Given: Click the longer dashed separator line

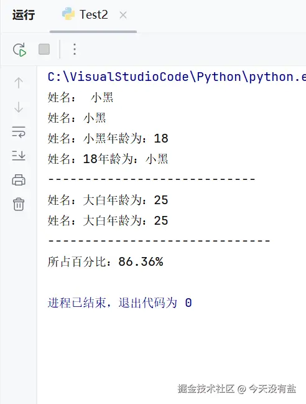Looking at the screenshot, I should pyautogui.click(x=159, y=241).
